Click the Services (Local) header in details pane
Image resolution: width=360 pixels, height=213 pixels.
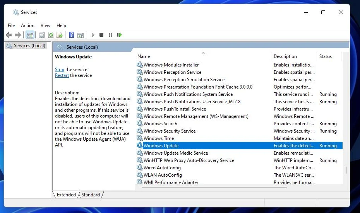(x=82, y=47)
